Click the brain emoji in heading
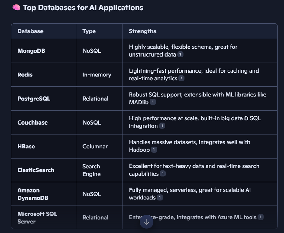The width and height of the screenshot is (284, 233). [16, 8]
